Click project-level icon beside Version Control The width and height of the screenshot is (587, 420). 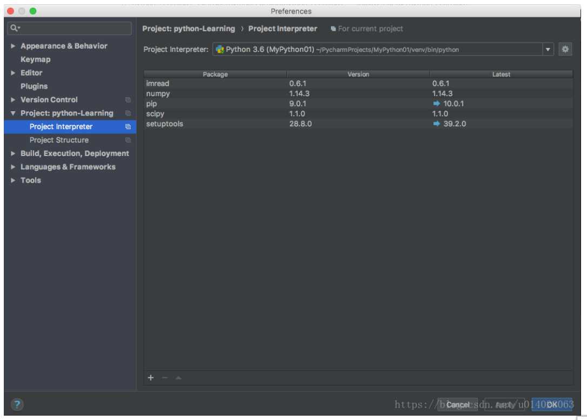click(x=128, y=100)
